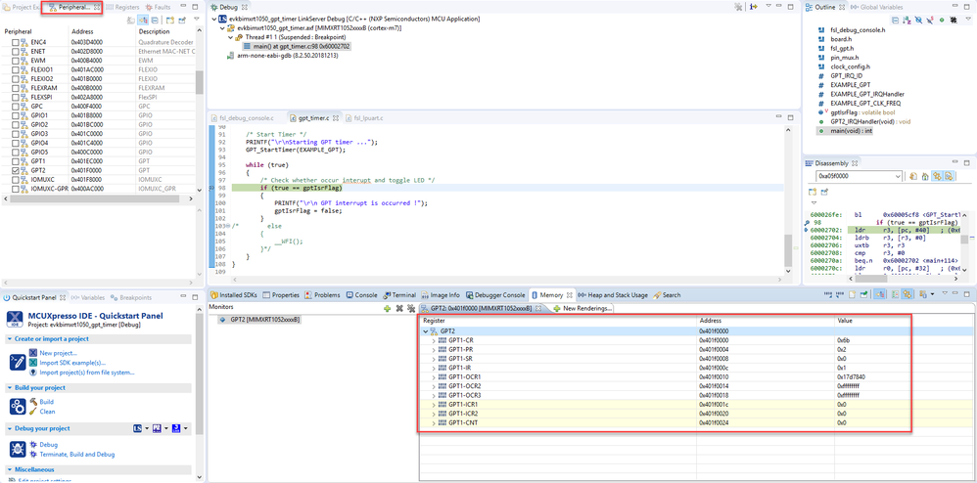Image resolution: width=977 pixels, height=483 pixels.
Task: Click the Clean broom icon in Quickstart
Action: tap(33, 412)
